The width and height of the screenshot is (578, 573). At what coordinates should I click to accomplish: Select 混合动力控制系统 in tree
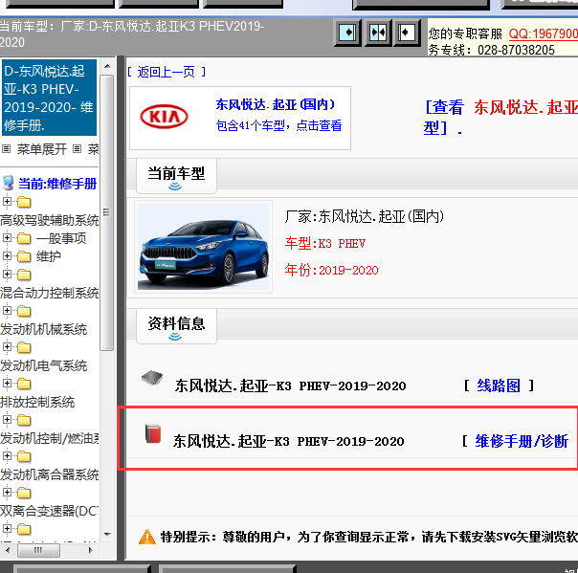click(x=50, y=293)
